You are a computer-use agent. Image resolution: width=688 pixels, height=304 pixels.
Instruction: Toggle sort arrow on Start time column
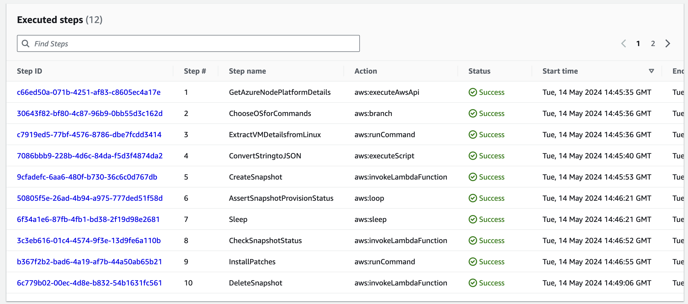coord(651,71)
